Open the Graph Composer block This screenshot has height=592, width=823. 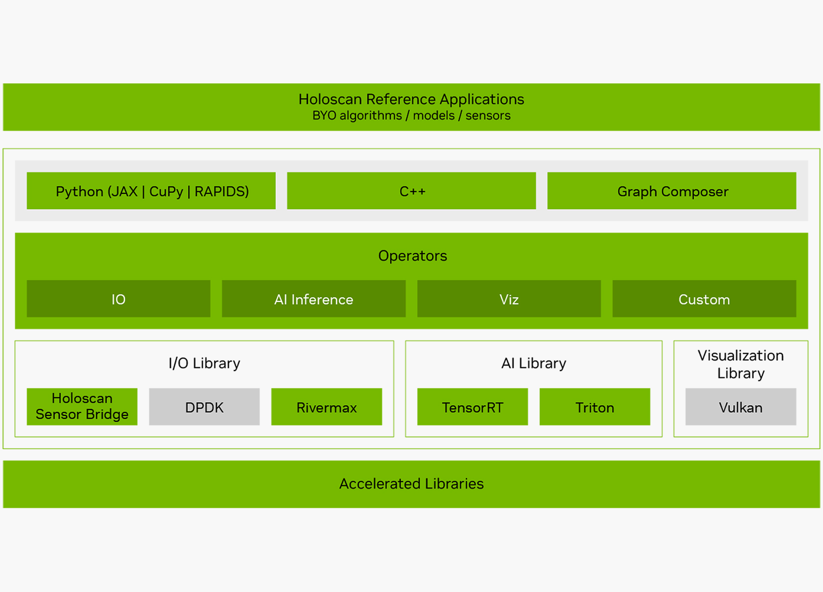click(x=672, y=191)
